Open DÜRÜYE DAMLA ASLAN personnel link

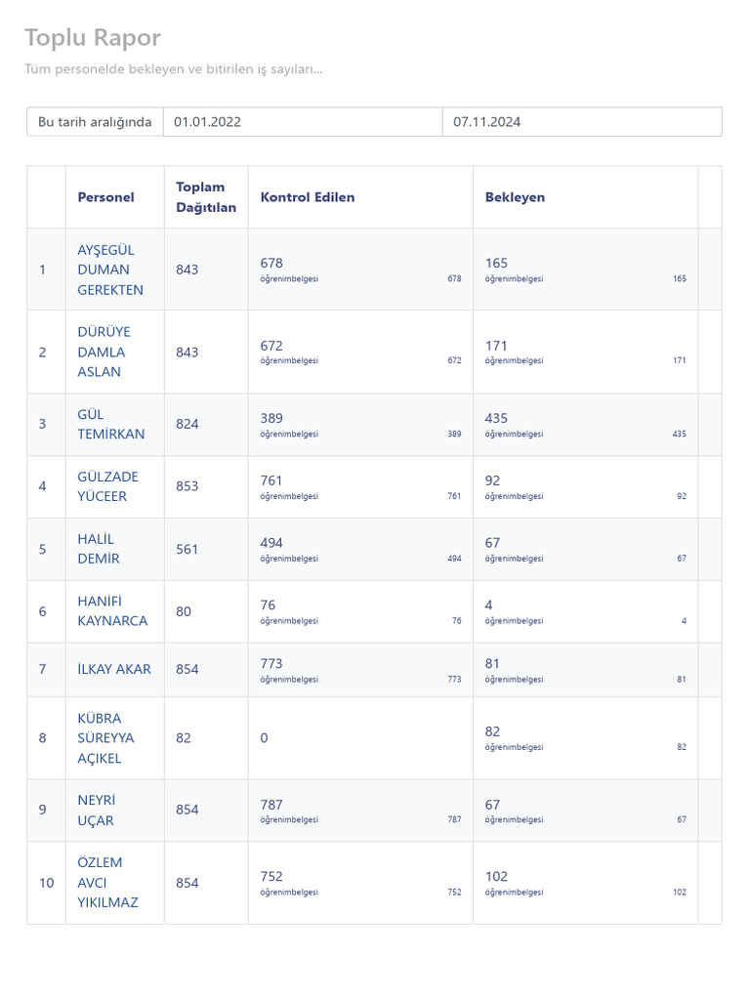coord(104,352)
